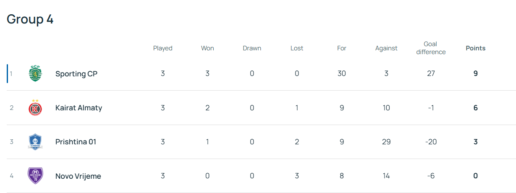
Task: Click Sporting CP's goal difference of 27
Action: coord(431,73)
